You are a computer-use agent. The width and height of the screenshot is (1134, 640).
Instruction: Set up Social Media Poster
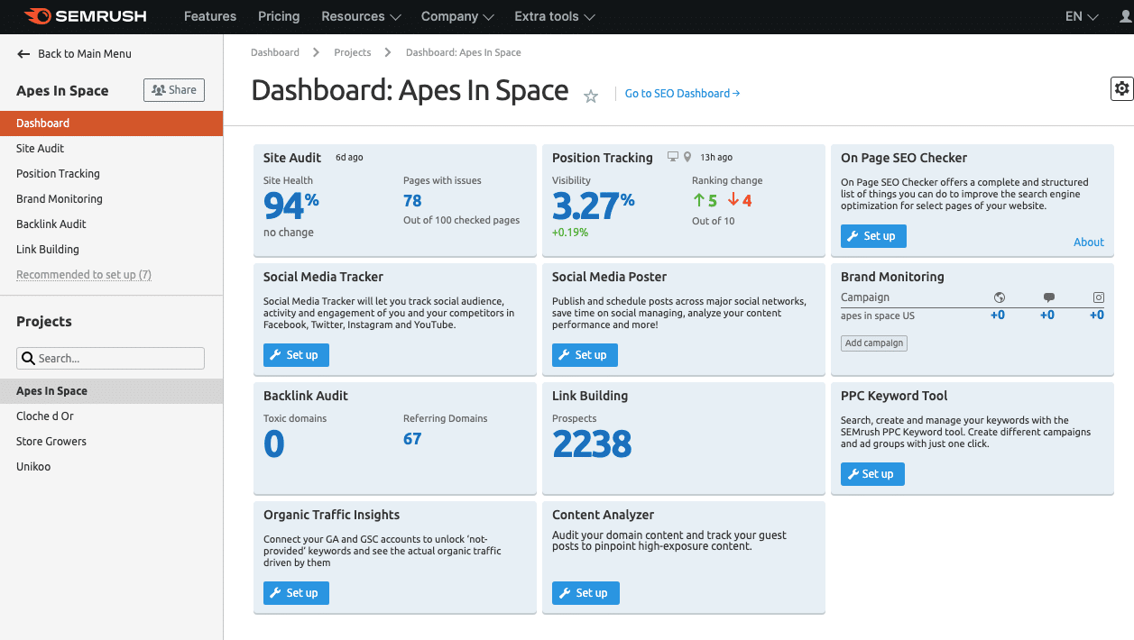pos(585,355)
